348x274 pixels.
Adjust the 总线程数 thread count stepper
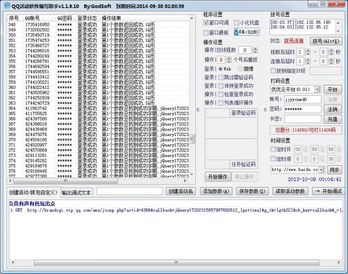point(255,50)
